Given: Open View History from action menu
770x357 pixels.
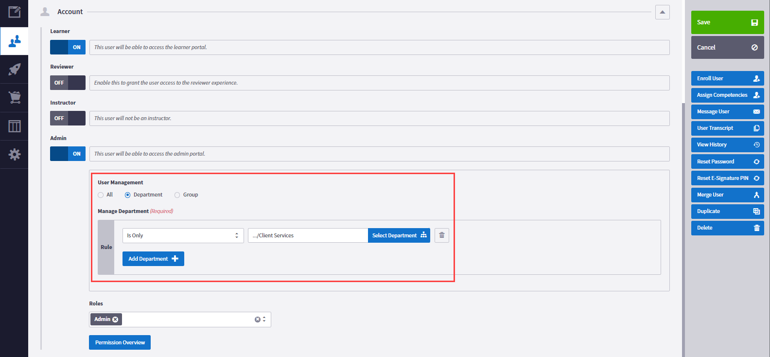Looking at the screenshot, I should 727,145.
